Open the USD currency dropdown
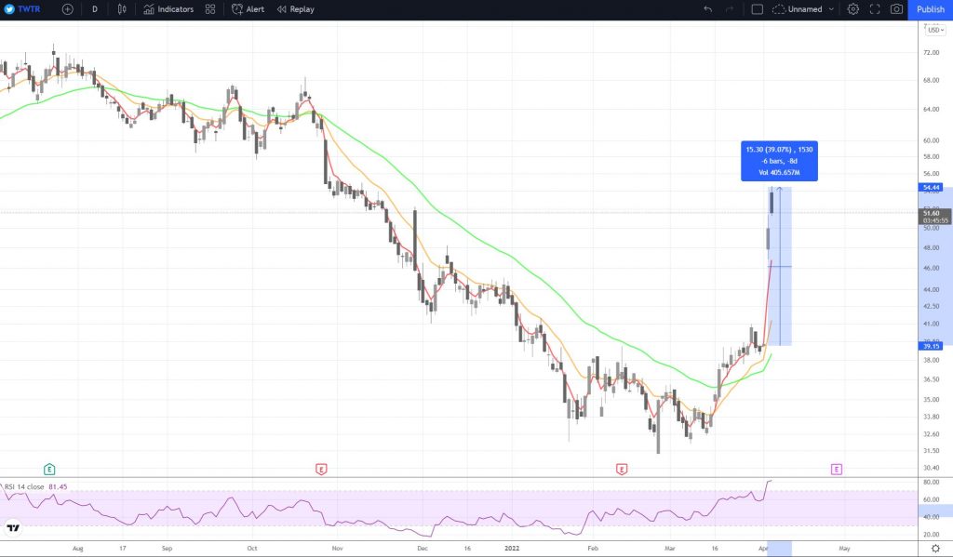This screenshot has width=953, height=557. pyautogui.click(x=934, y=30)
